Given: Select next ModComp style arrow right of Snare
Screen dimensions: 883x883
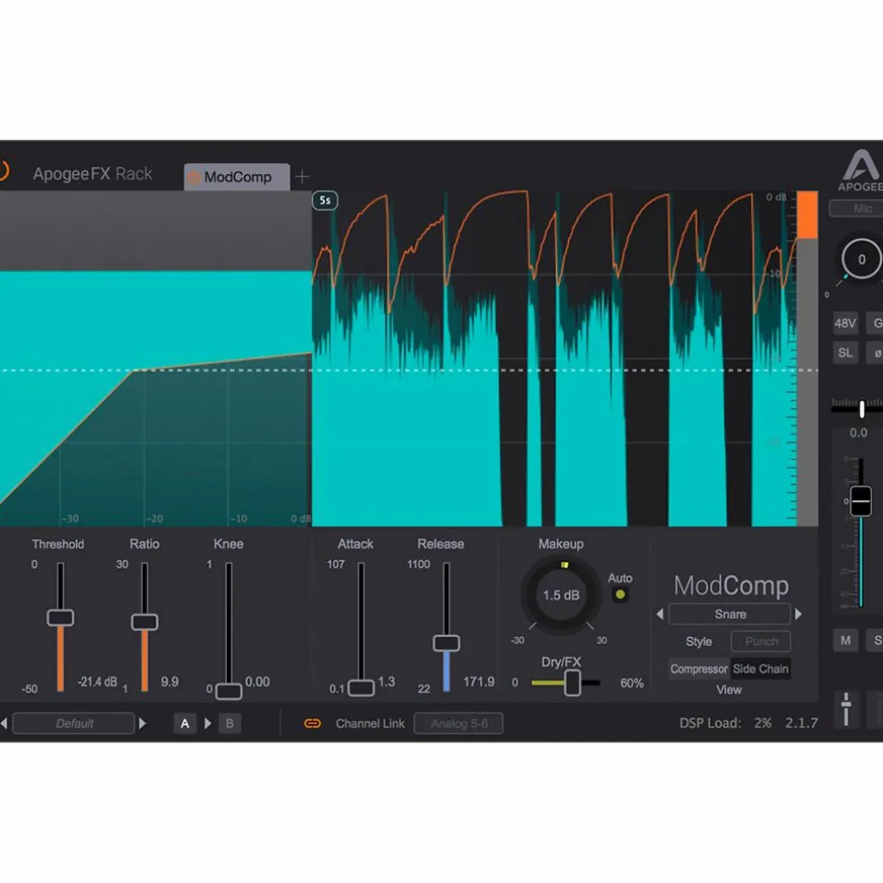Looking at the screenshot, I should tap(799, 615).
